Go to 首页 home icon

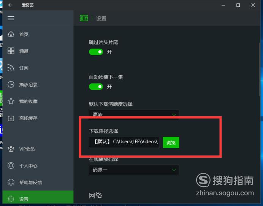pyautogui.click(x=11, y=34)
